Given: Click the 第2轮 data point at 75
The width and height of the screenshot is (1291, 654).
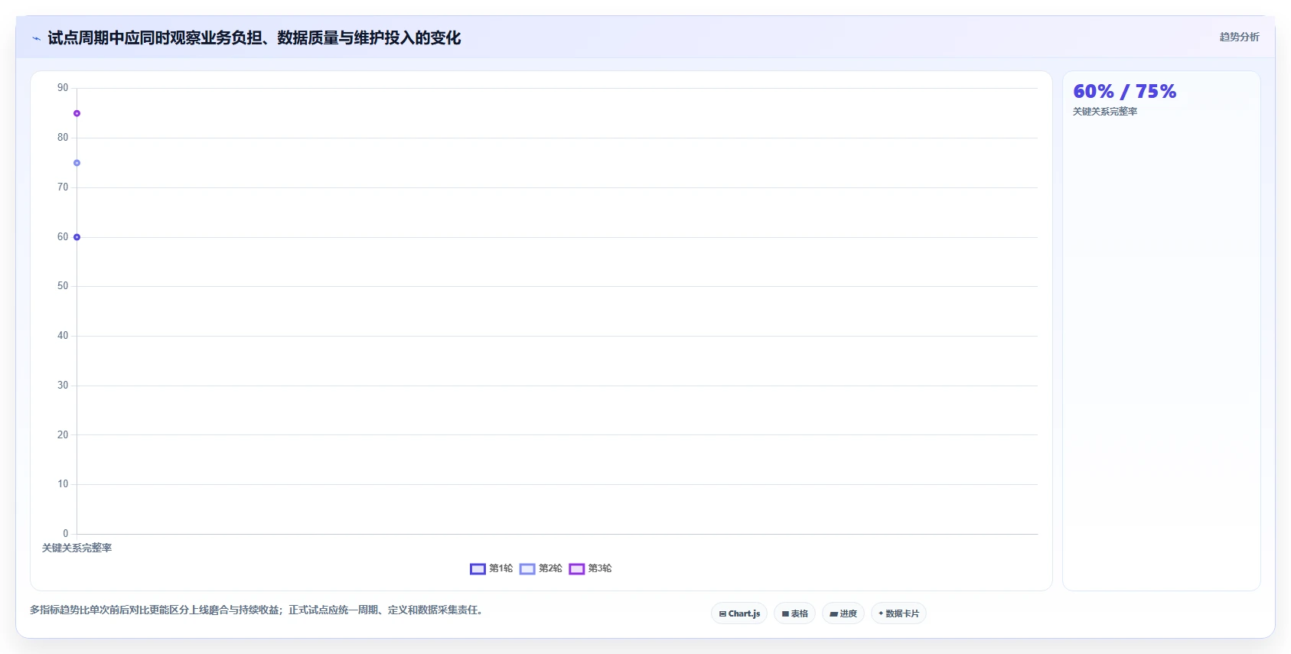Looking at the screenshot, I should click(x=77, y=163).
